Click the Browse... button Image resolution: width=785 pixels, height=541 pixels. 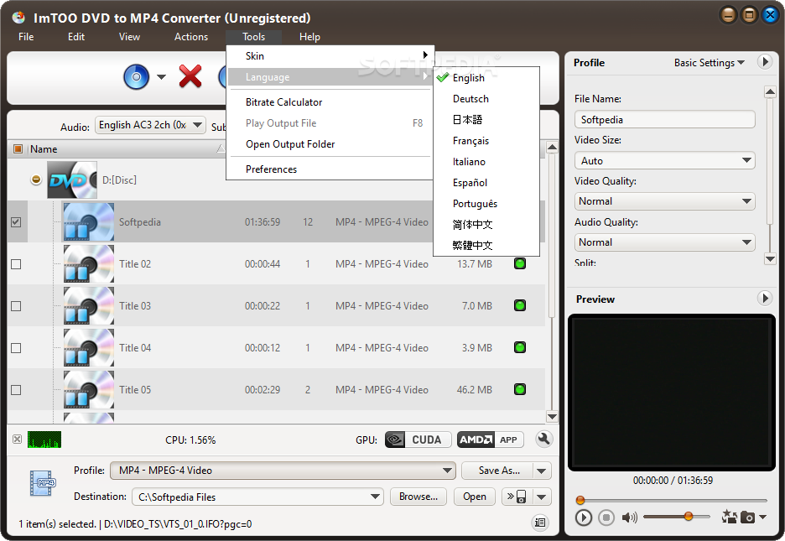(x=418, y=497)
